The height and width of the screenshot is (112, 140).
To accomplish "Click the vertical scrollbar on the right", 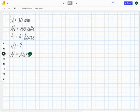I will click(x=139, y=49).
